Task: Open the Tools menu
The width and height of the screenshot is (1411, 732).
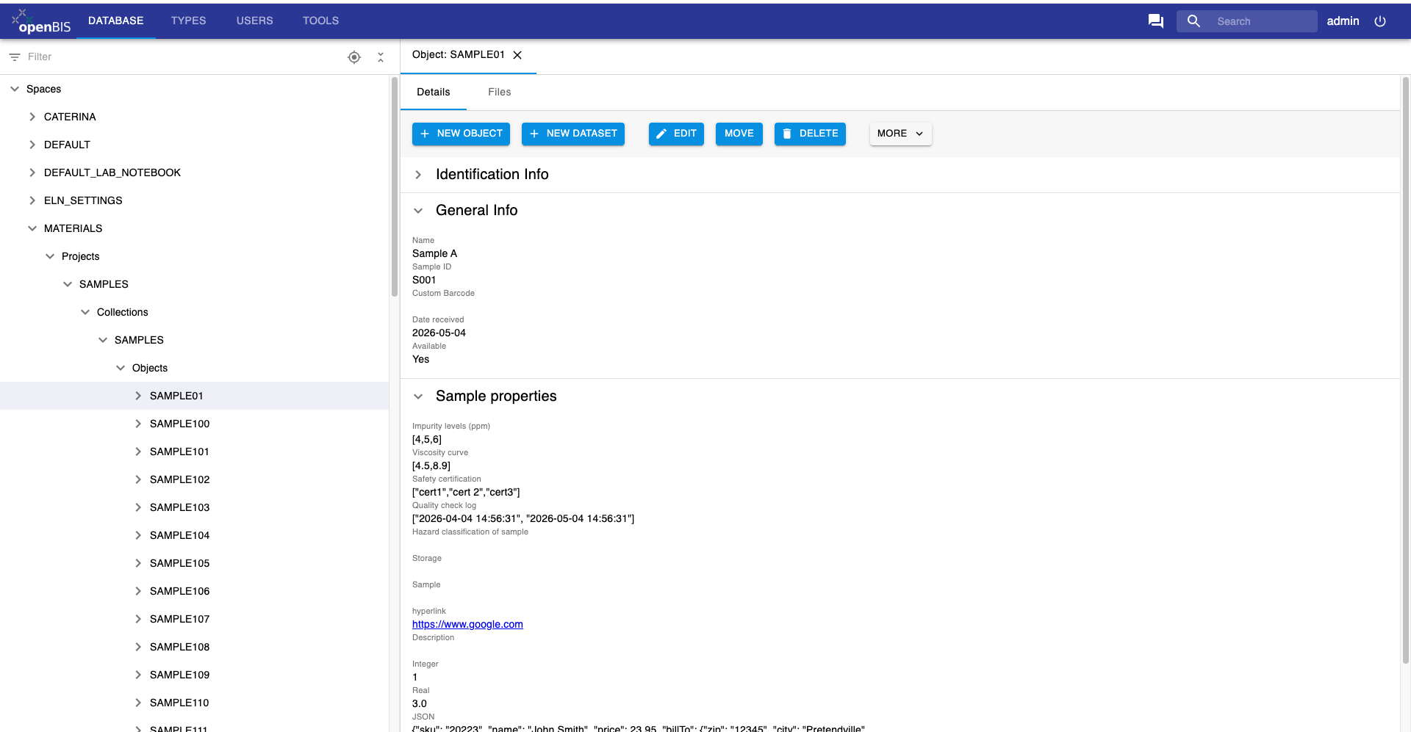Action: 320,21
